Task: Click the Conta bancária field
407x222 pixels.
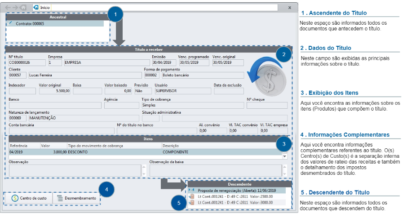Action: point(62,131)
